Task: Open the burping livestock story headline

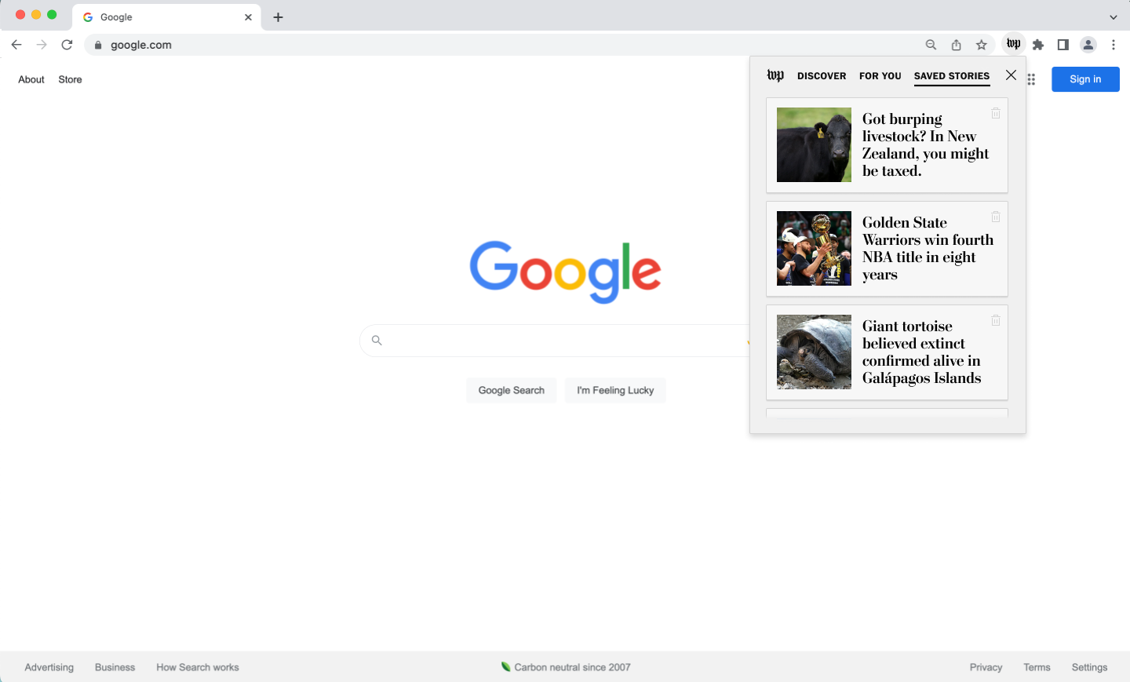Action: coord(925,145)
